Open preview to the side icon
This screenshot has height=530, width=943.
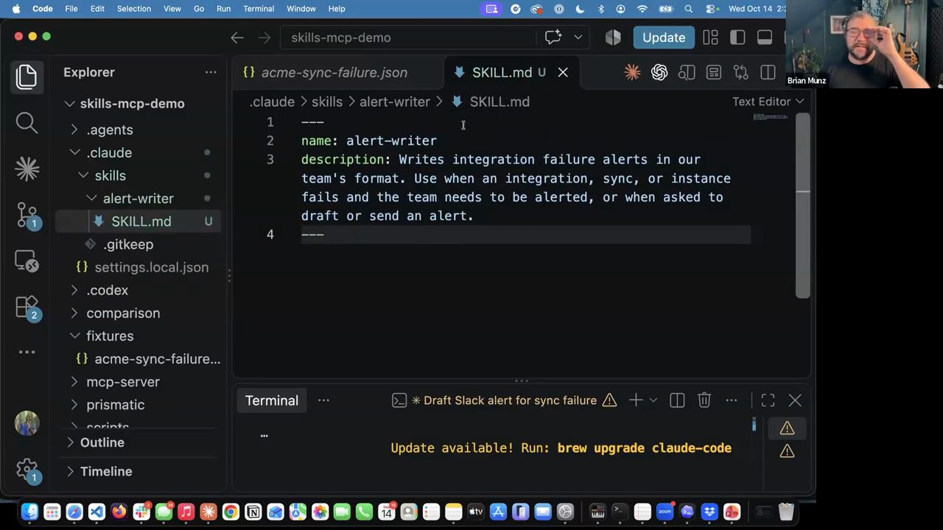(x=687, y=72)
